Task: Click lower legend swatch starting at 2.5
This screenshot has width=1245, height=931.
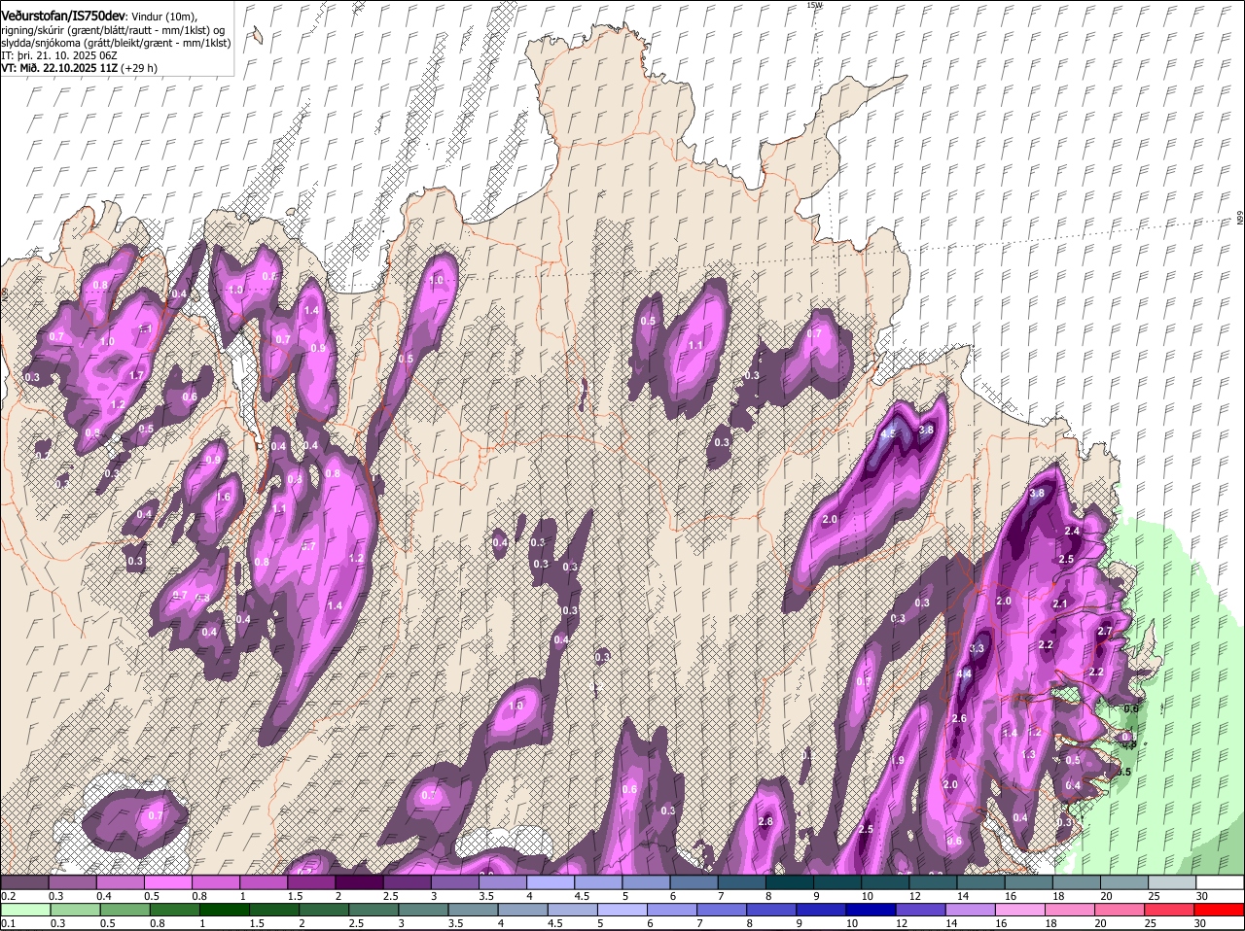Action: coord(374,910)
